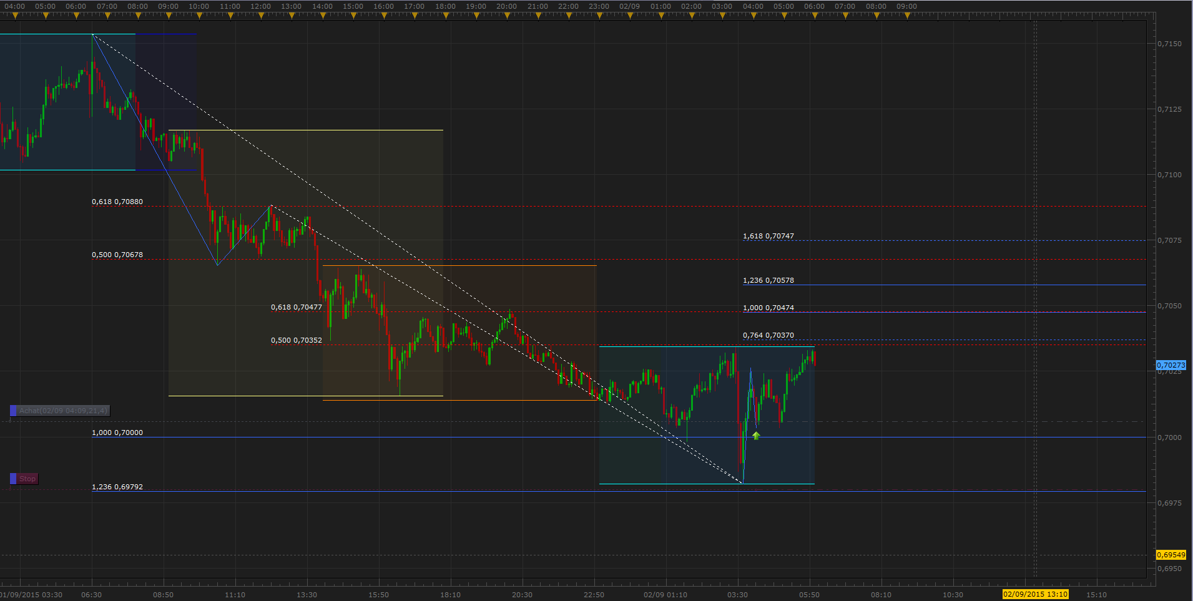This screenshot has height=601, width=1193.
Task: Click 12:00 on top time scale
Action: (x=261, y=6)
